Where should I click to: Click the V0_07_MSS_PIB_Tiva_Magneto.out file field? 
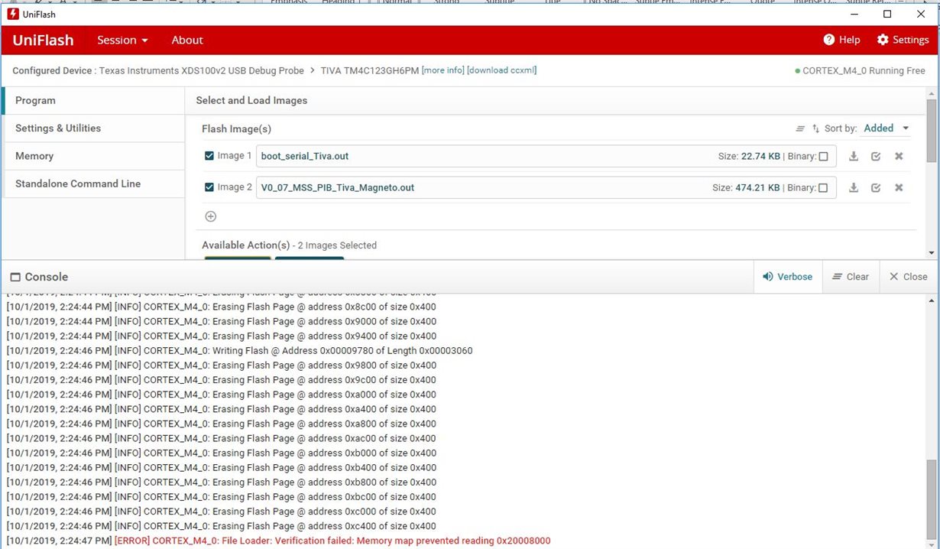(546, 187)
